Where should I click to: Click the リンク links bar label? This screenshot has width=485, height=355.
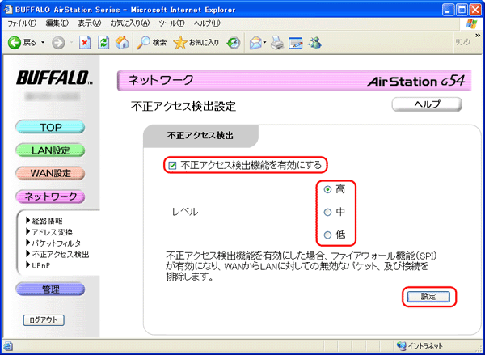point(462,43)
